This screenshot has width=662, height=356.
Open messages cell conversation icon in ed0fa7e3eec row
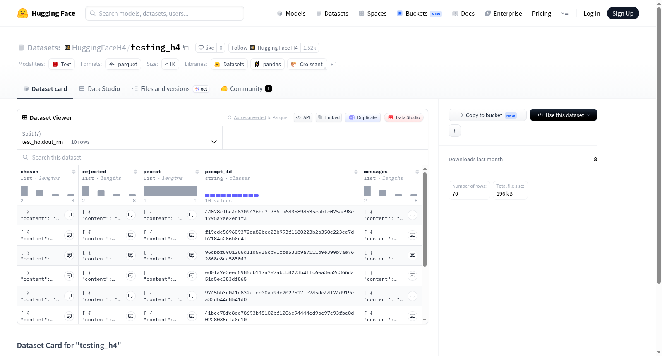(x=413, y=276)
